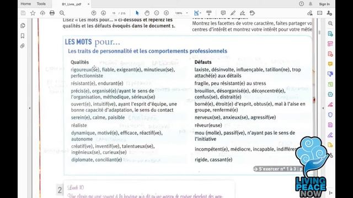Click the document vertical scrollbar thumb
The image size is (353, 198).
point(319,32)
